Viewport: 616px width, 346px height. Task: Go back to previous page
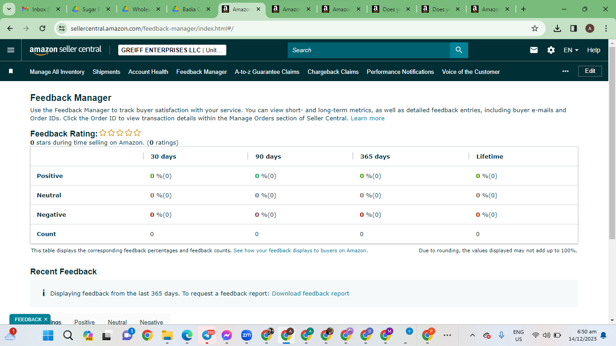(10, 28)
